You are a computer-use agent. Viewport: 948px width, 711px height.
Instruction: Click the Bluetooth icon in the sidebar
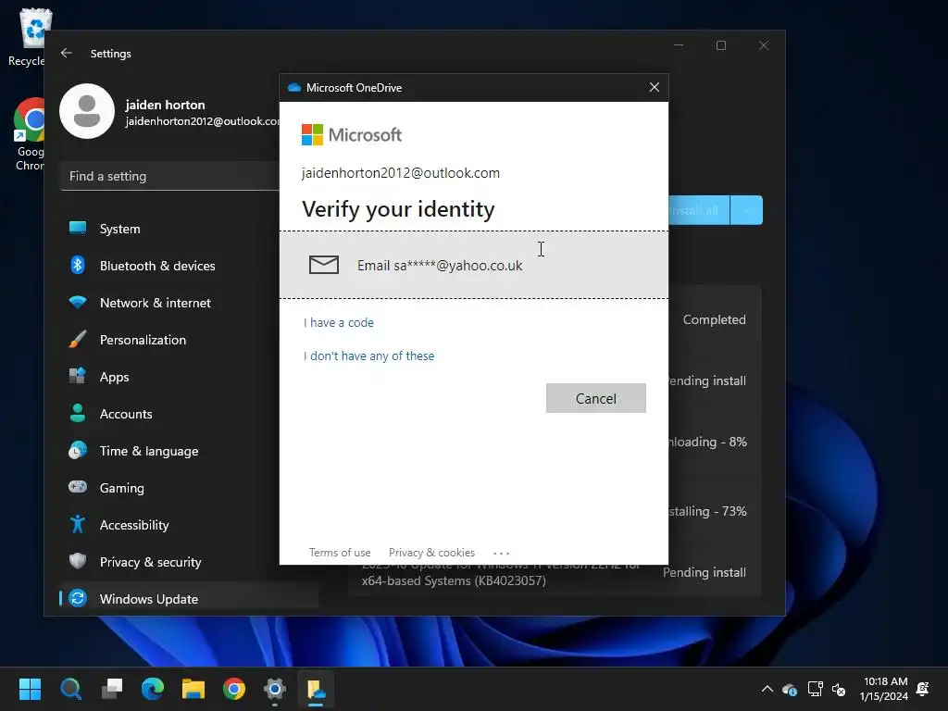click(78, 265)
